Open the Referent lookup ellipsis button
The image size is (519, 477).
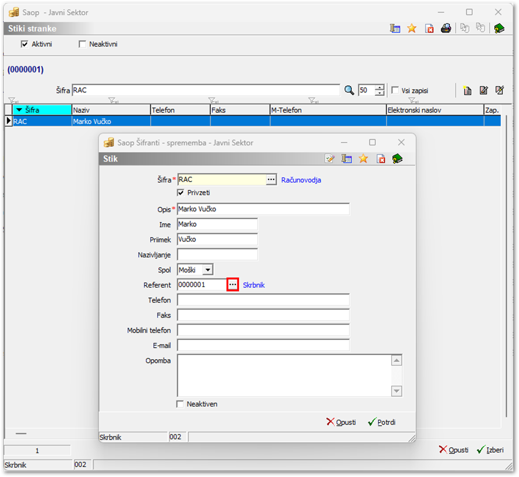(x=233, y=285)
